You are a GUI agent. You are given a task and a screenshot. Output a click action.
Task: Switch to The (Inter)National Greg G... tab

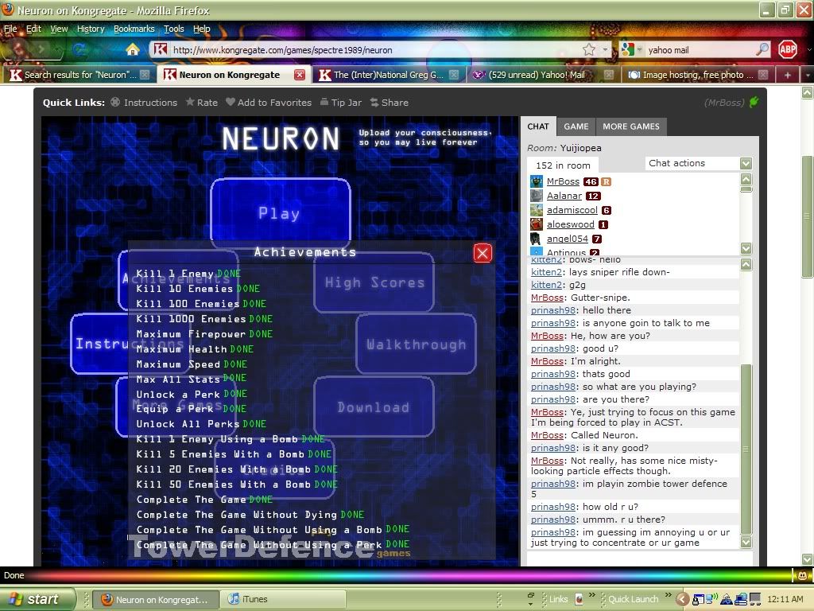pyautogui.click(x=388, y=75)
